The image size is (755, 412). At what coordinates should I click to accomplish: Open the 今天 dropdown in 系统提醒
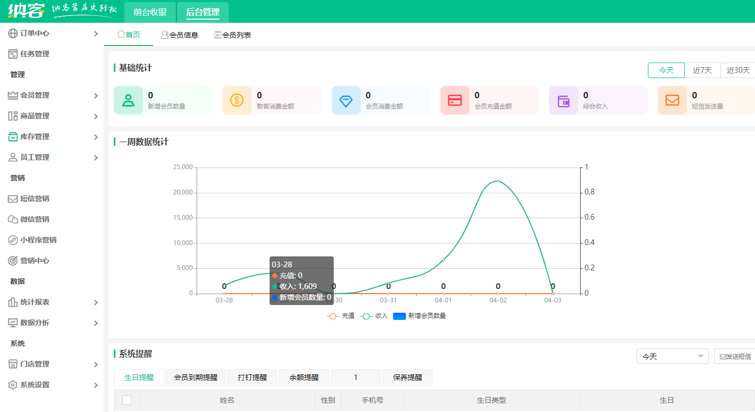tap(672, 356)
